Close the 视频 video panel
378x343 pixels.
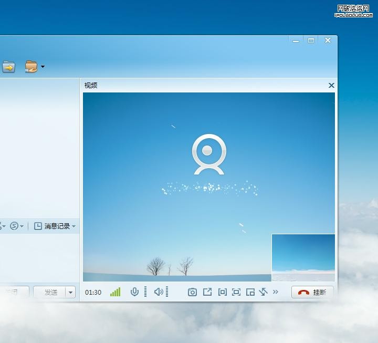tap(331, 85)
